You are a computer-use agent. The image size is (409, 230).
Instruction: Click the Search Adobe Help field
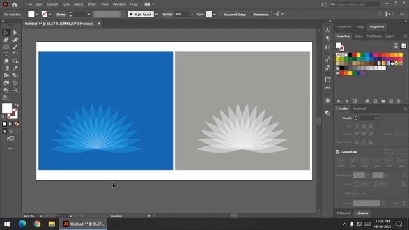coord(355,4)
